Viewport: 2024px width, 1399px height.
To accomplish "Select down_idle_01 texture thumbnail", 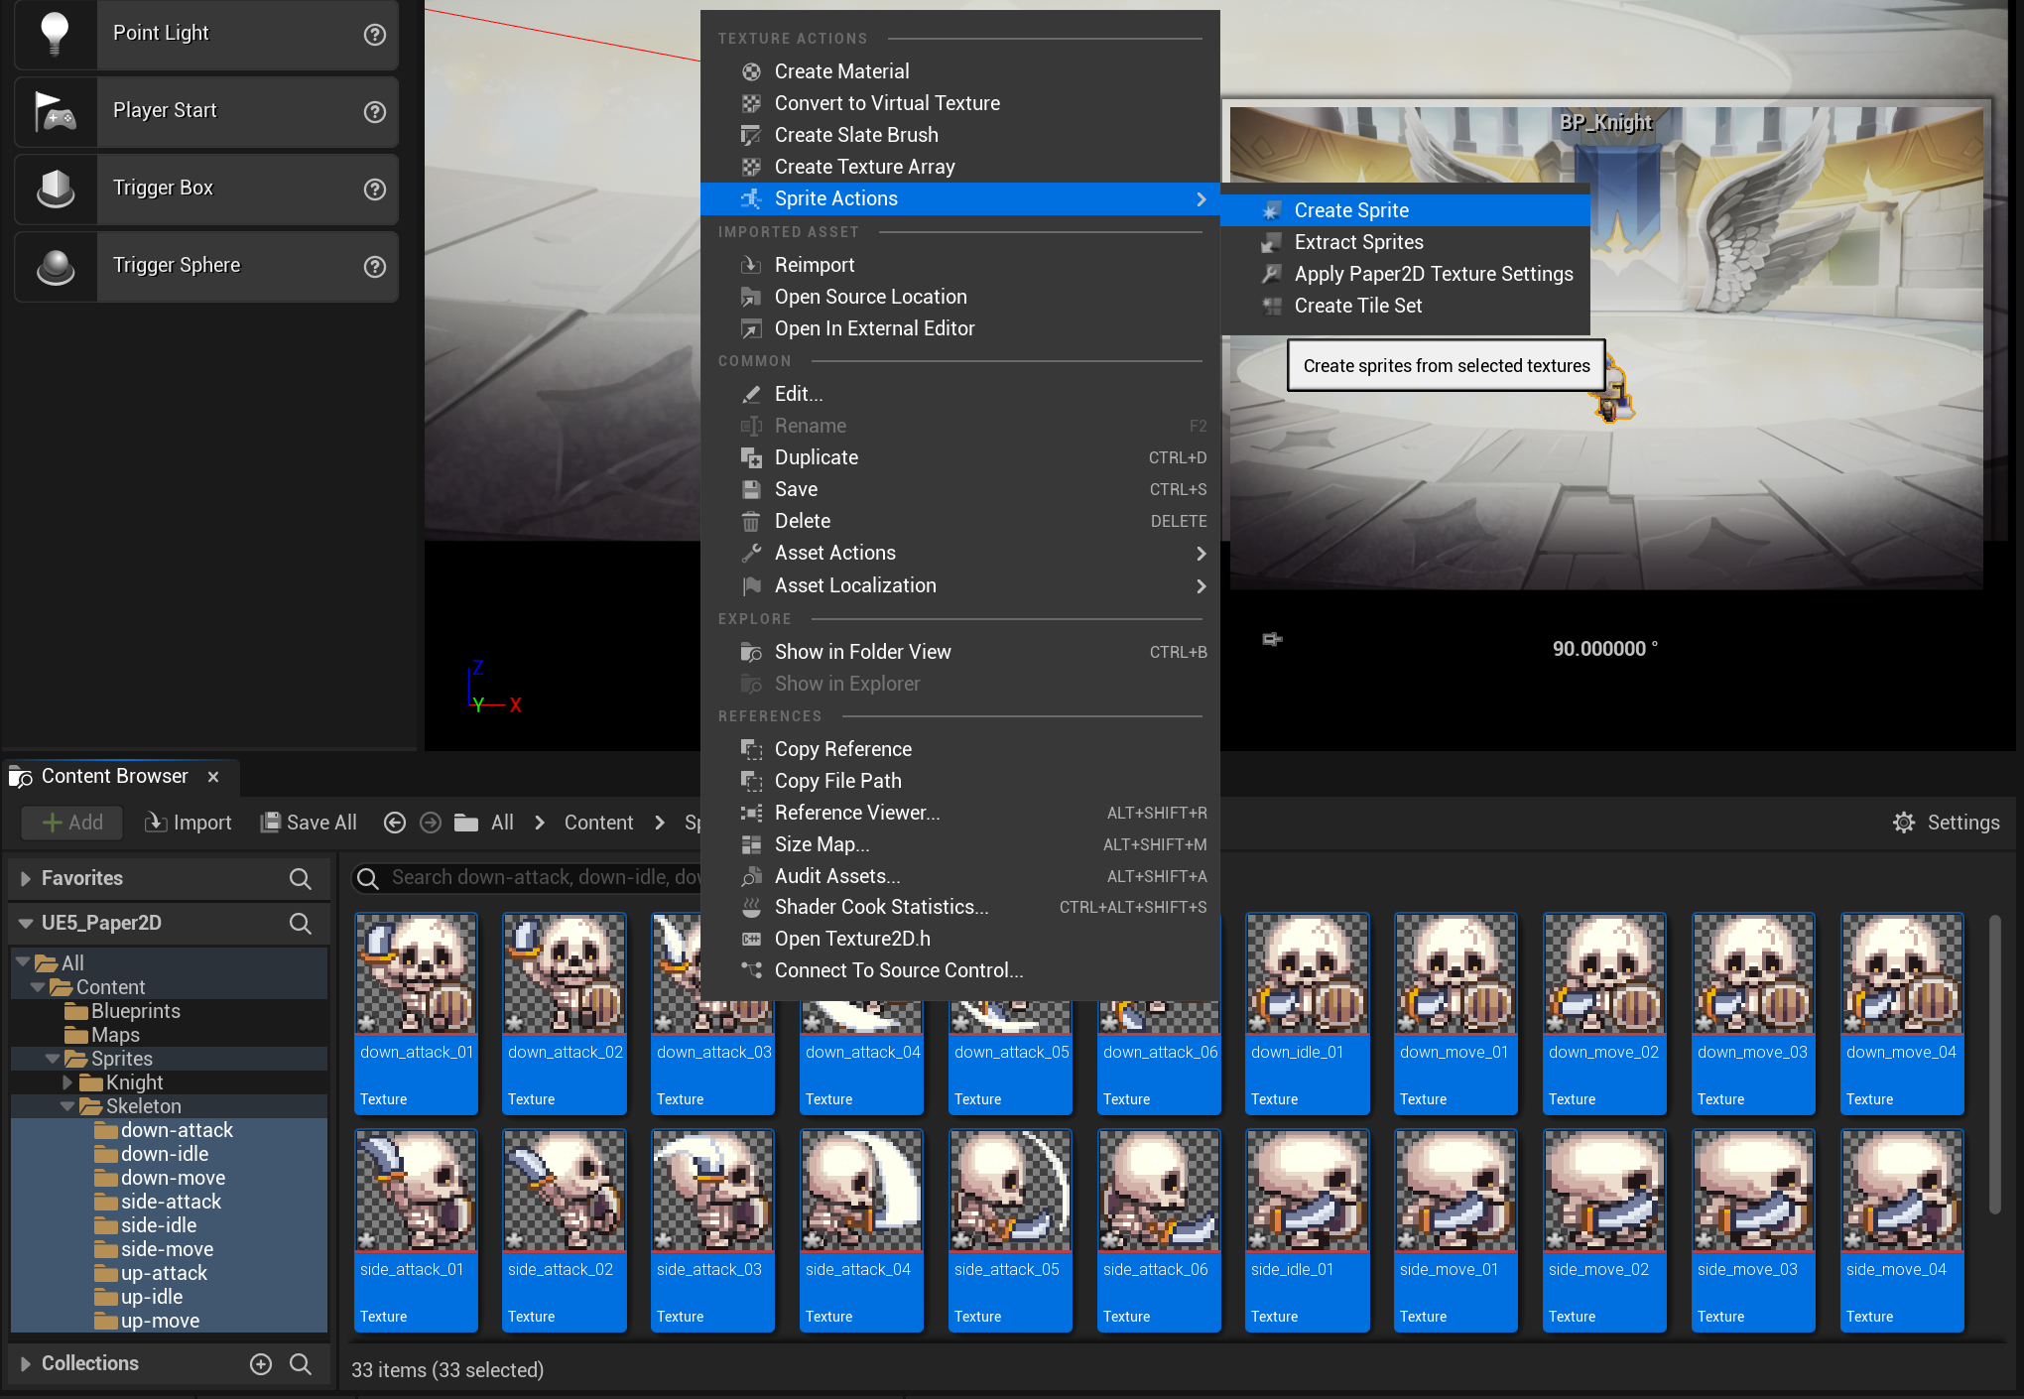I will click(1308, 1013).
